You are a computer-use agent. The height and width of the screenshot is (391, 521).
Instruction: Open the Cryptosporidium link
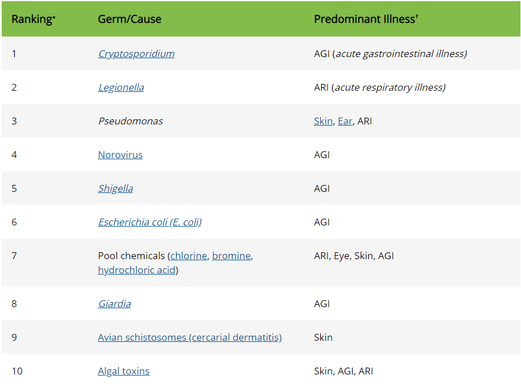coord(136,54)
